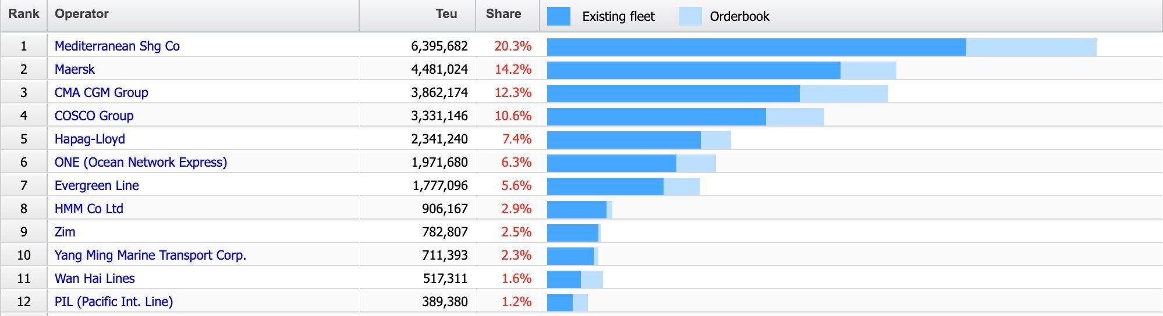Open the Evergreen Line link

(97, 186)
